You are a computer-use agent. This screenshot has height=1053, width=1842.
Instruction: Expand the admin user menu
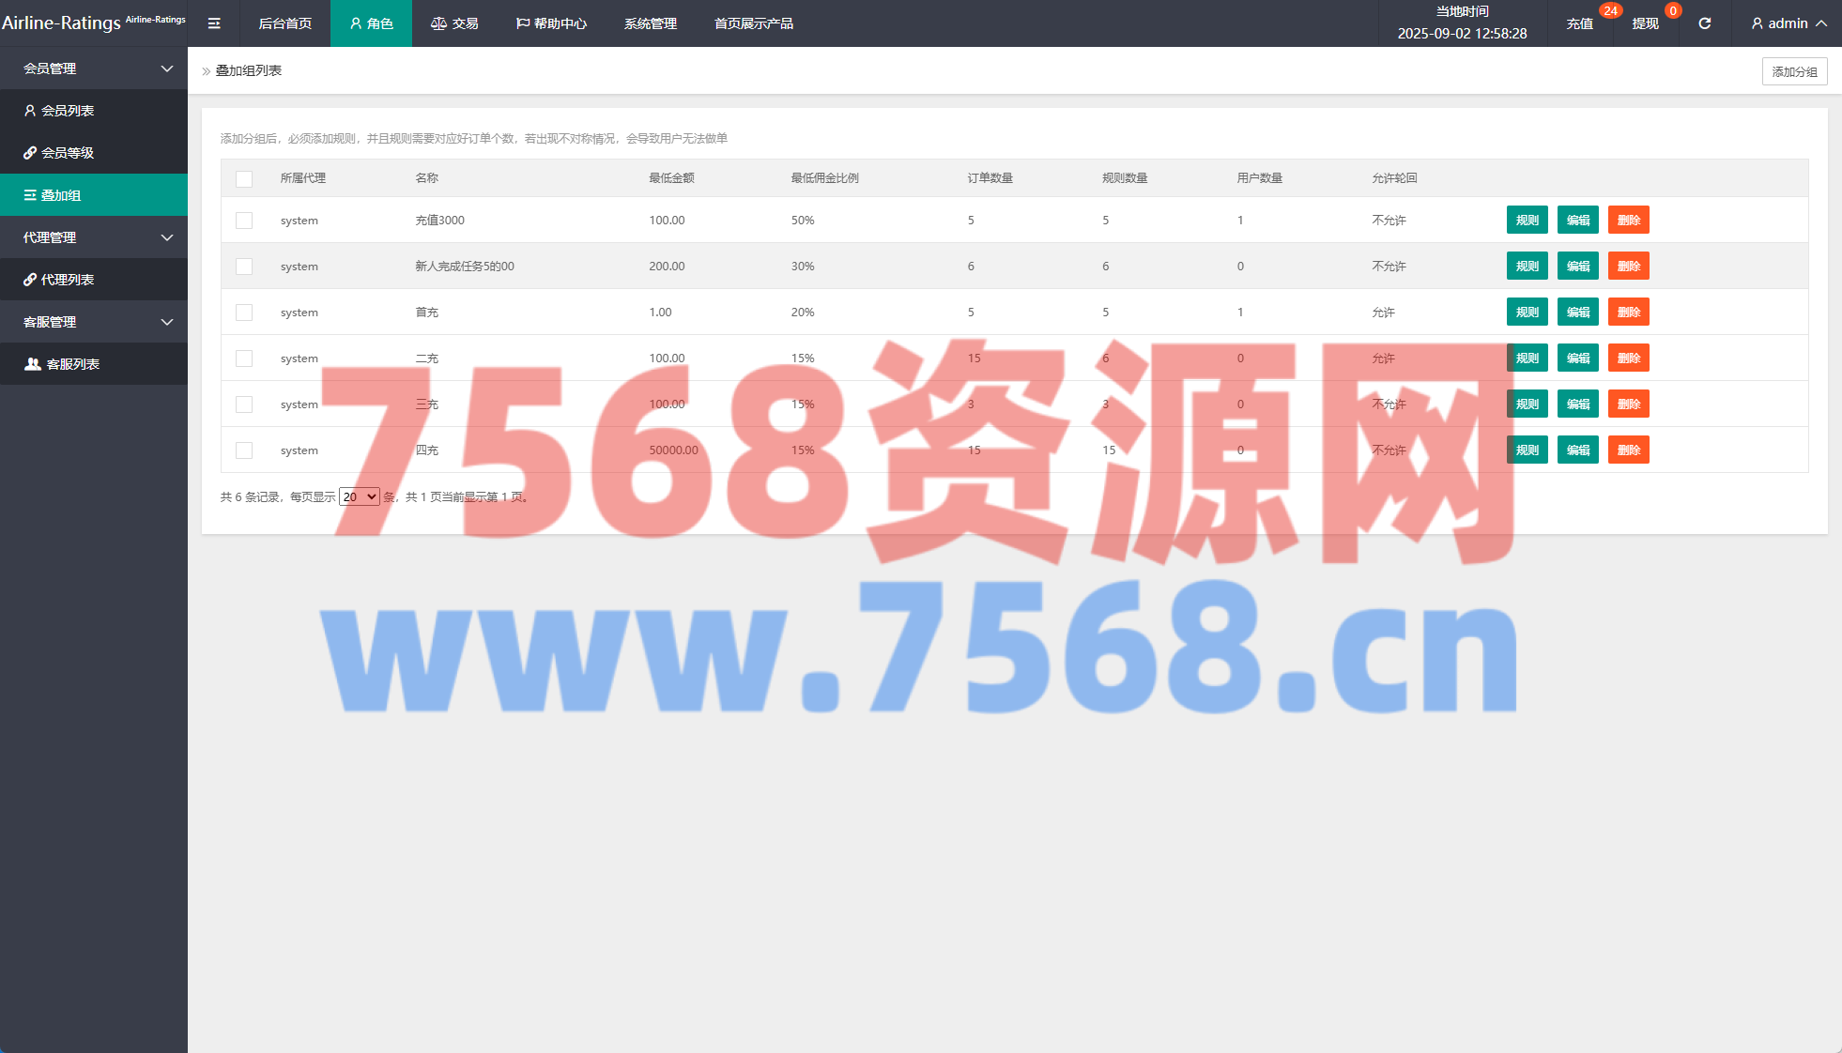coord(1788,23)
